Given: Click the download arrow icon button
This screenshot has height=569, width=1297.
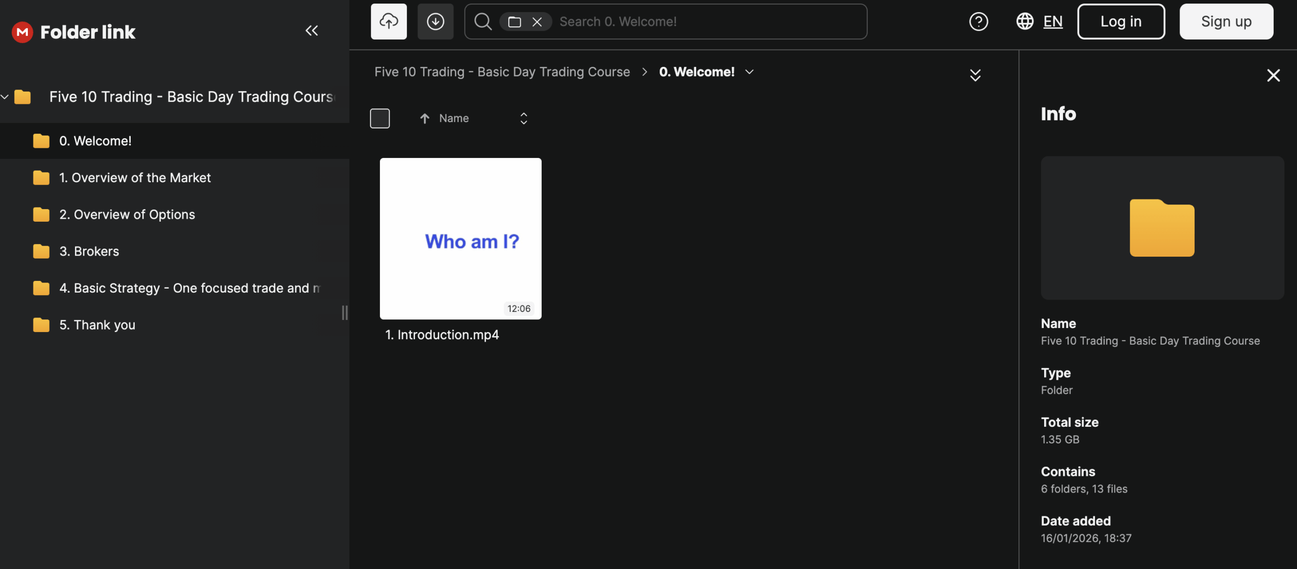Looking at the screenshot, I should point(435,21).
